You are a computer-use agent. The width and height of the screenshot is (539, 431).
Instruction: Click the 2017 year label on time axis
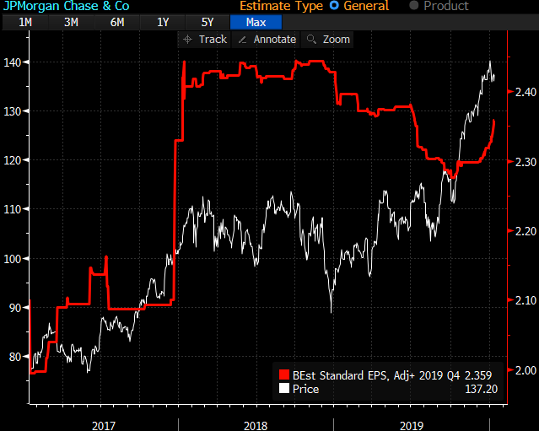pyautogui.click(x=104, y=426)
